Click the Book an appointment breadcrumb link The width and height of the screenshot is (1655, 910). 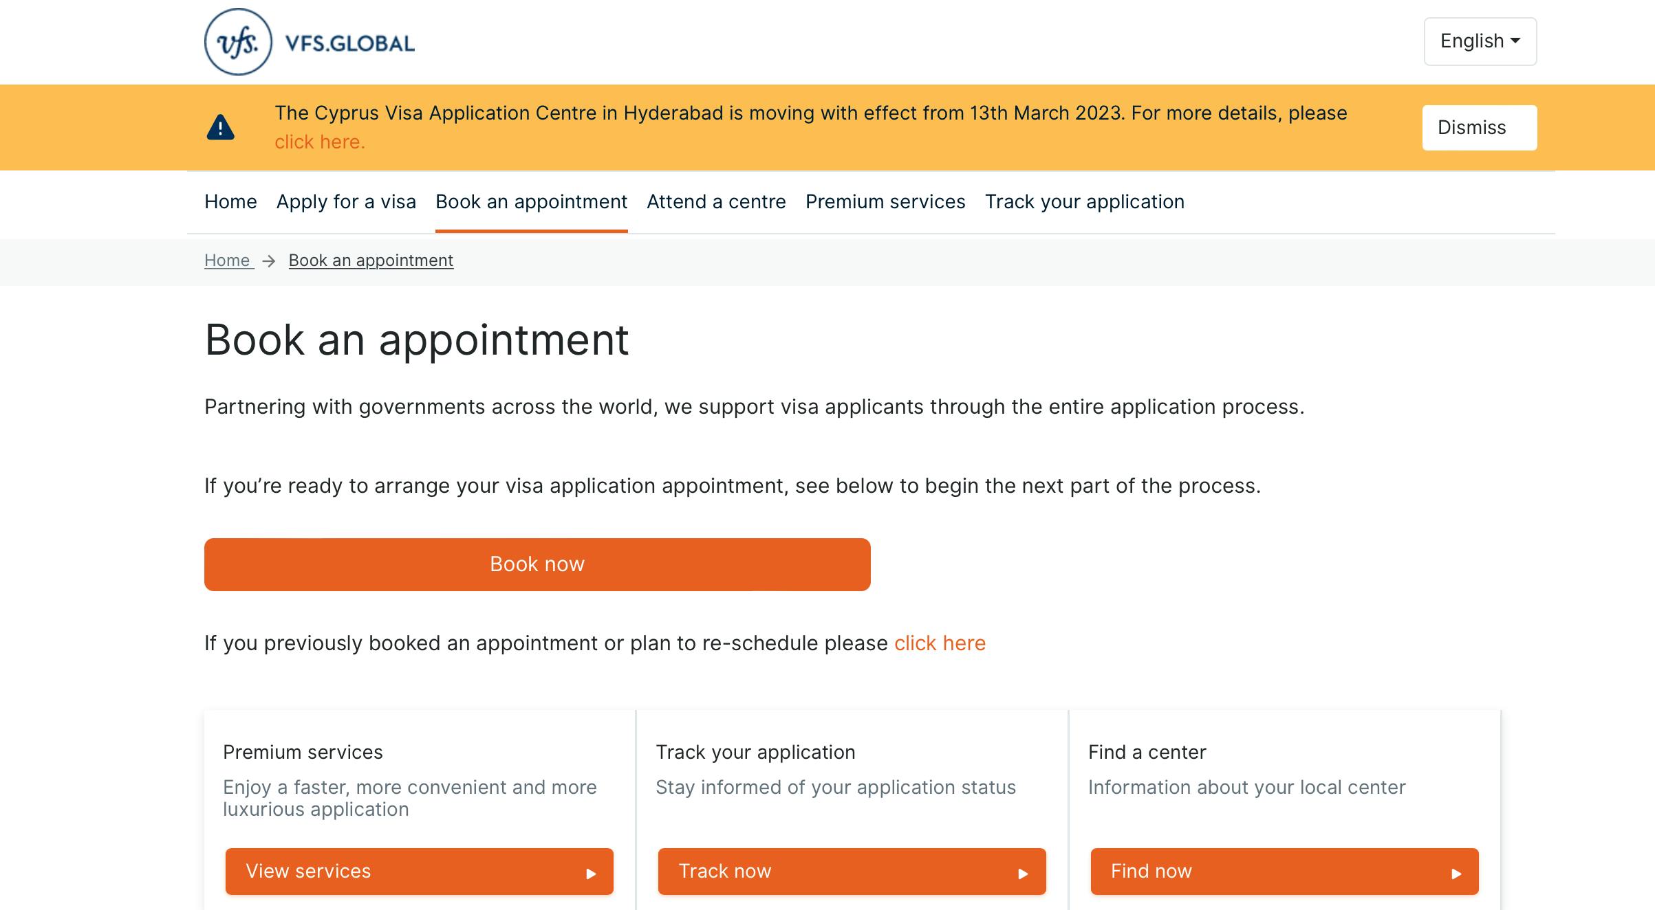371,260
